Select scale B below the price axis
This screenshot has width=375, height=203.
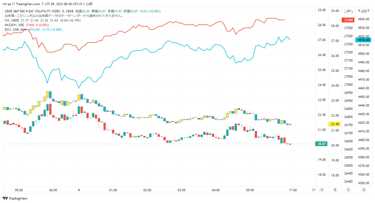pyautogui.click(x=335, y=190)
